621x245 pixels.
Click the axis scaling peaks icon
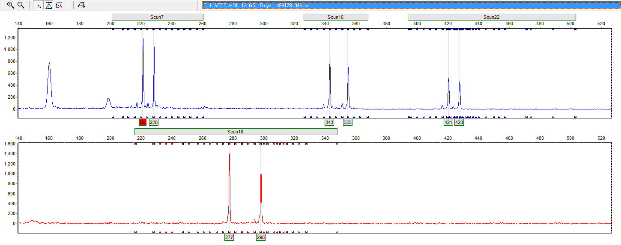(x=60, y=5)
